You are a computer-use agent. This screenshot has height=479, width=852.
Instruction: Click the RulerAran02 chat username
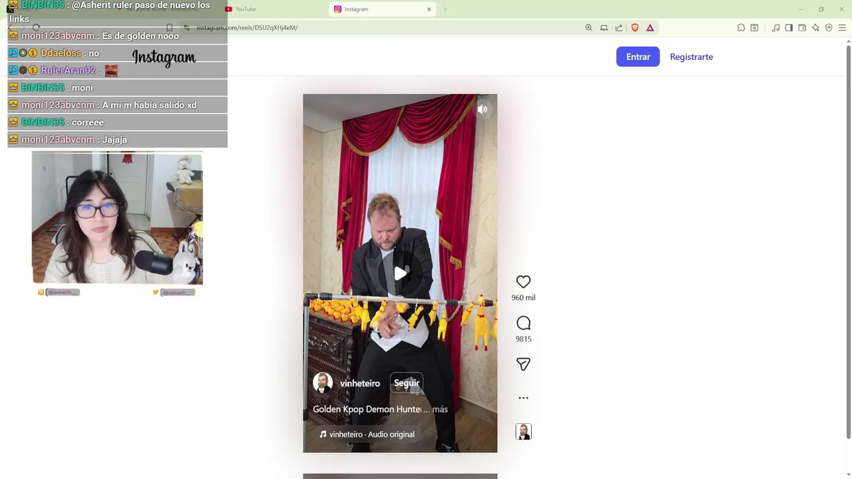point(69,71)
